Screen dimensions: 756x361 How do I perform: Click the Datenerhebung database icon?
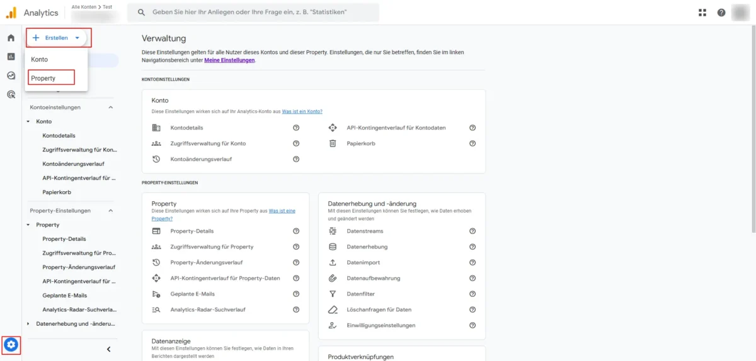coord(333,247)
